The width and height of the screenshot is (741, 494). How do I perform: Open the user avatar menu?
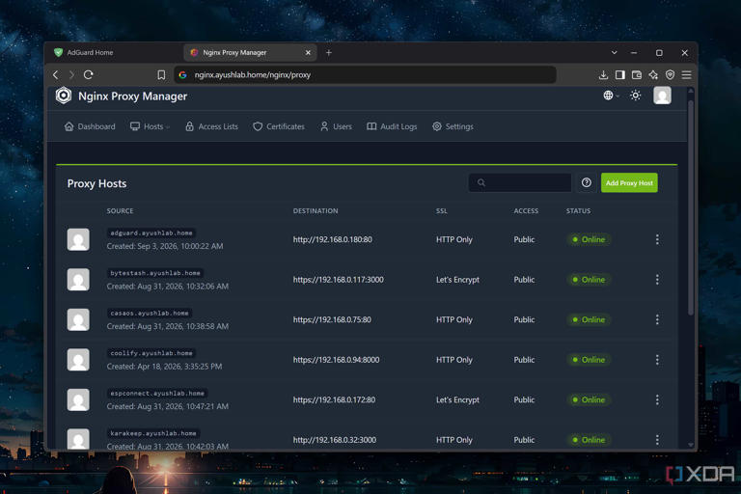click(x=662, y=96)
